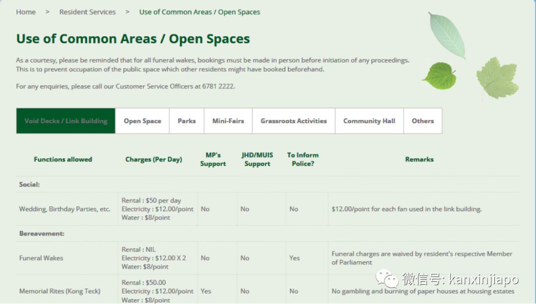
Task: Click the Memorial Rites (Kong Teck) row
Action: coord(60,291)
